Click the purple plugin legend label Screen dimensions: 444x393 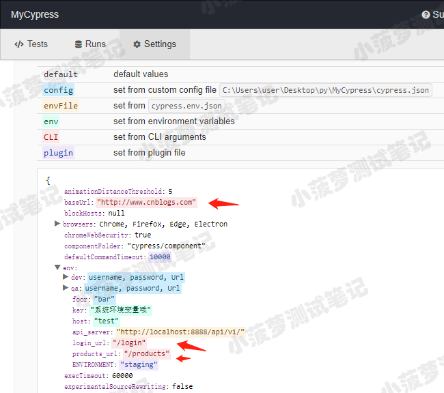tap(58, 153)
